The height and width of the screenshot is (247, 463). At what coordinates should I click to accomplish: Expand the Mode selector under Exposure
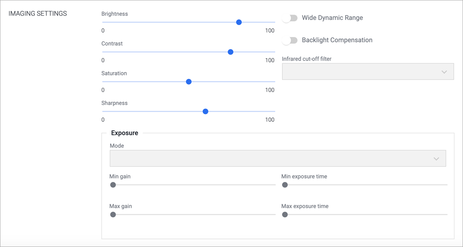tap(436, 158)
